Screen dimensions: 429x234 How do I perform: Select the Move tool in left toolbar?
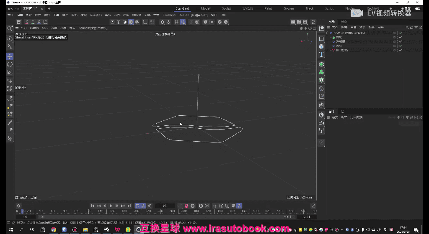point(10,56)
